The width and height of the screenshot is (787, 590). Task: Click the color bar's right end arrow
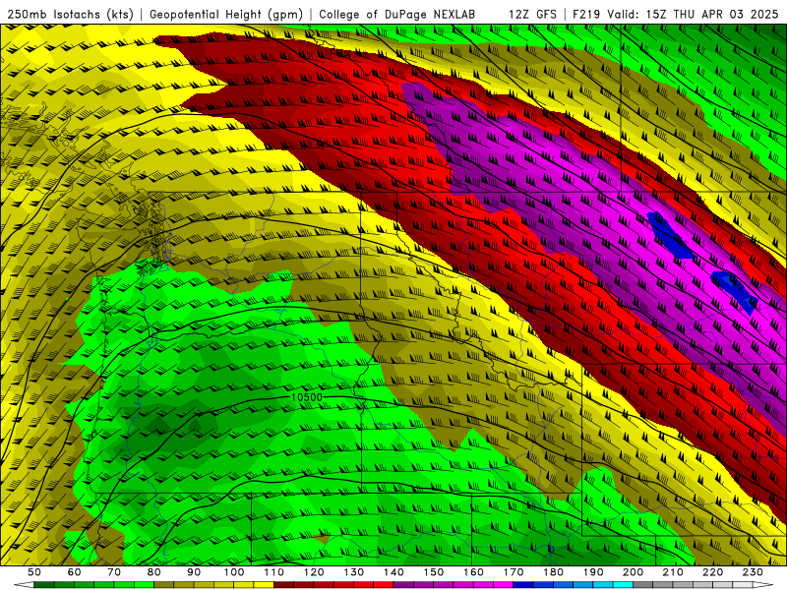pyautogui.click(x=763, y=585)
